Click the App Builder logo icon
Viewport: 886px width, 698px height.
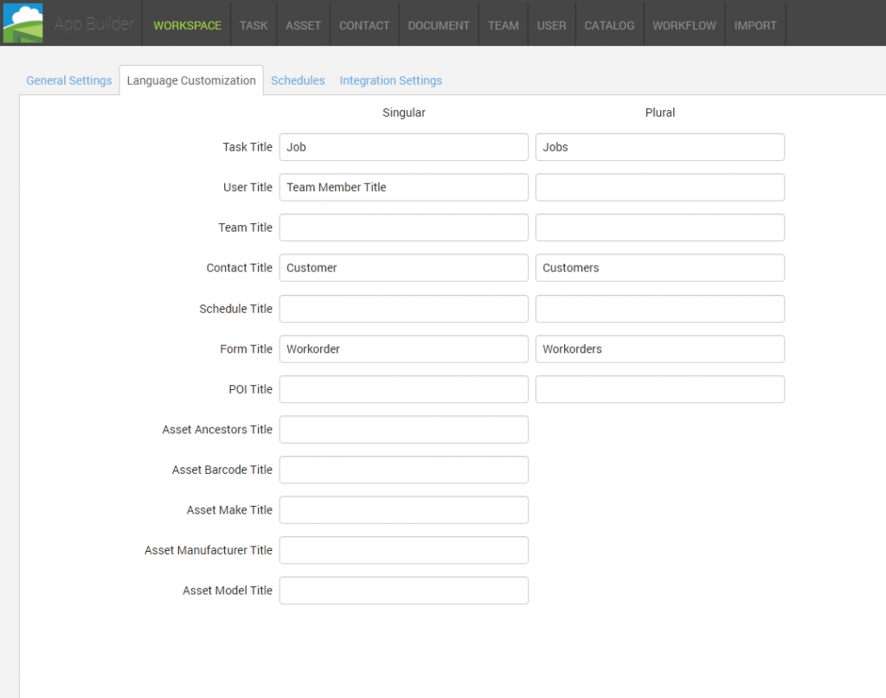tap(23, 22)
